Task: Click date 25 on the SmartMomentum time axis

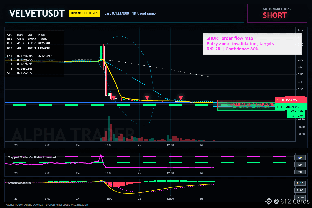Action: pyautogui.click(x=139, y=198)
